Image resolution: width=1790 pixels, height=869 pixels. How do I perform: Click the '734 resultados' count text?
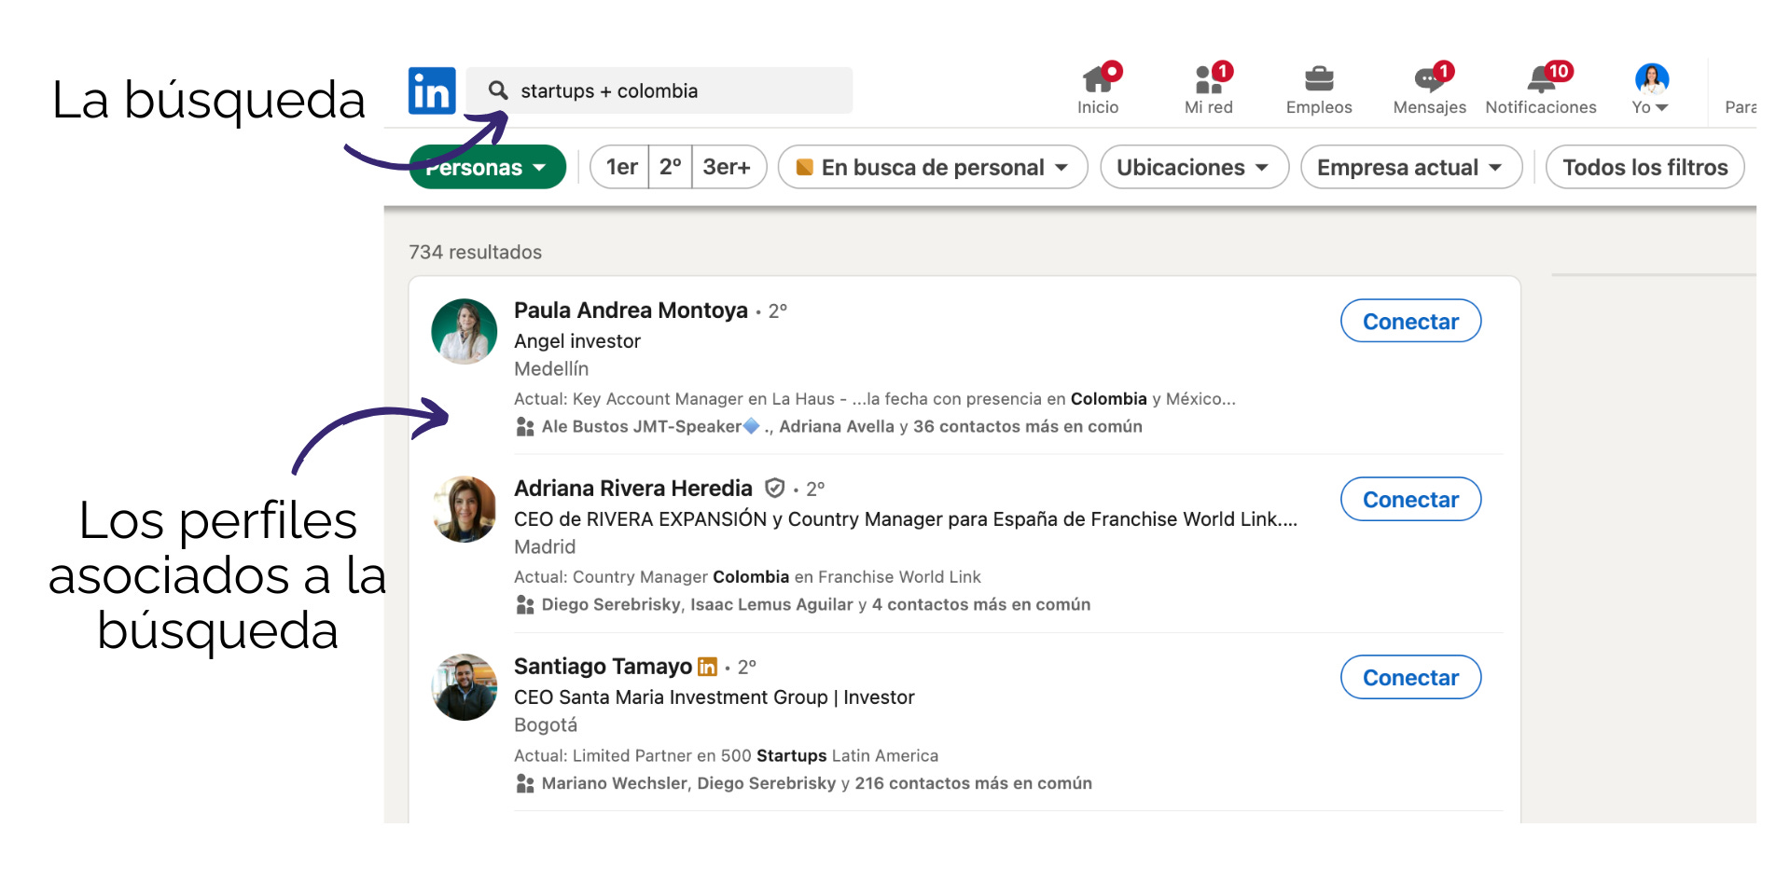point(475,253)
